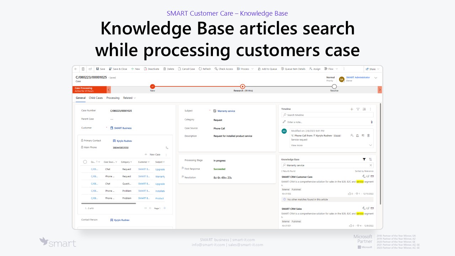The height and width of the screenshot is (256, 455).
Task: Open the SMART CRM Sales article
Action: (x=291, y=209)
